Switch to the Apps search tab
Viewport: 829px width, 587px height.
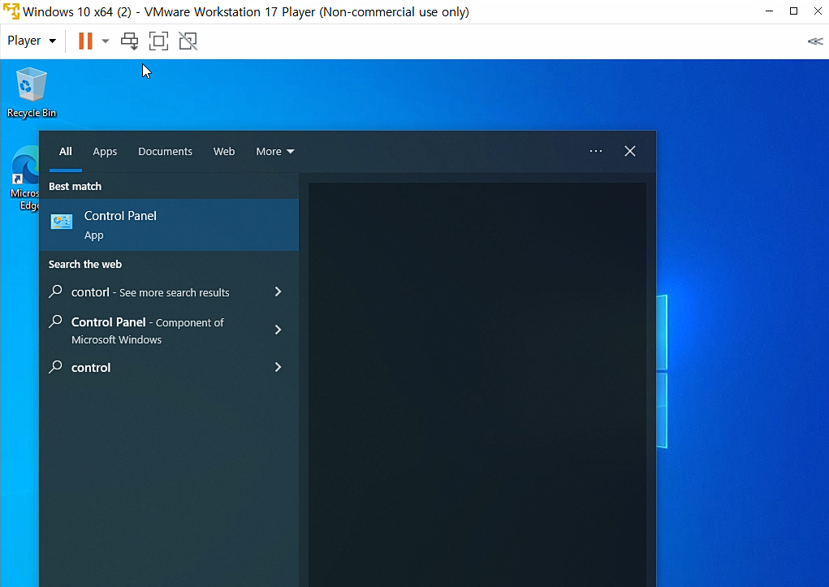coord(105,151)
